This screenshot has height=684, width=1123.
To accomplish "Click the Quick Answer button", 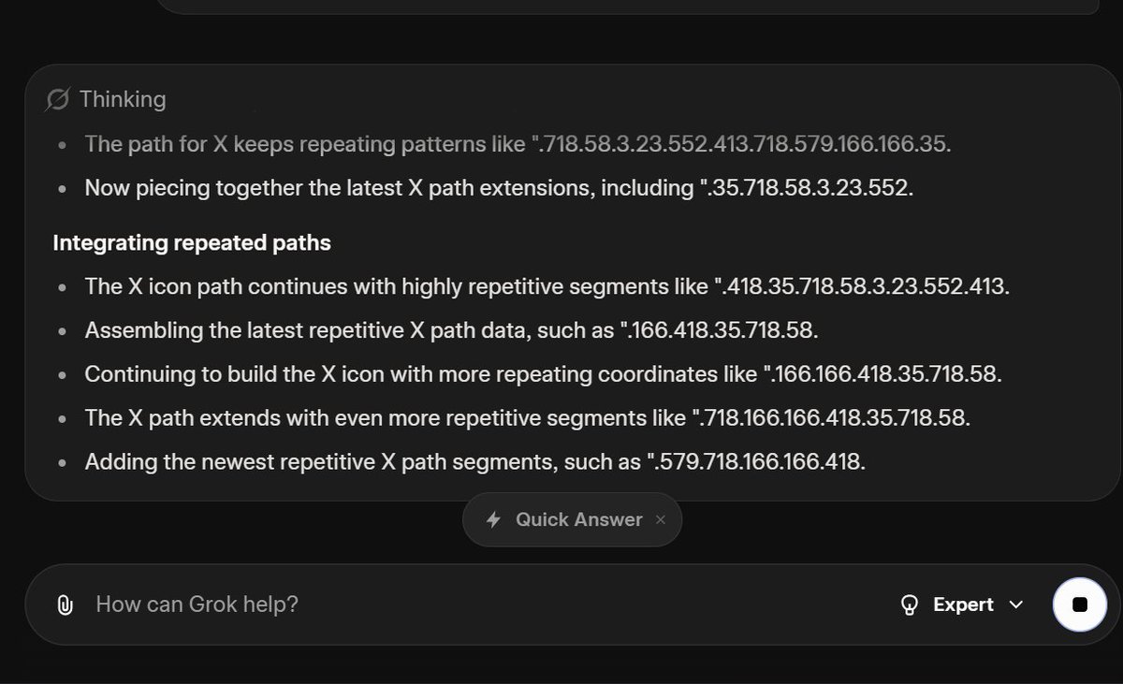I will pos(572,519).
